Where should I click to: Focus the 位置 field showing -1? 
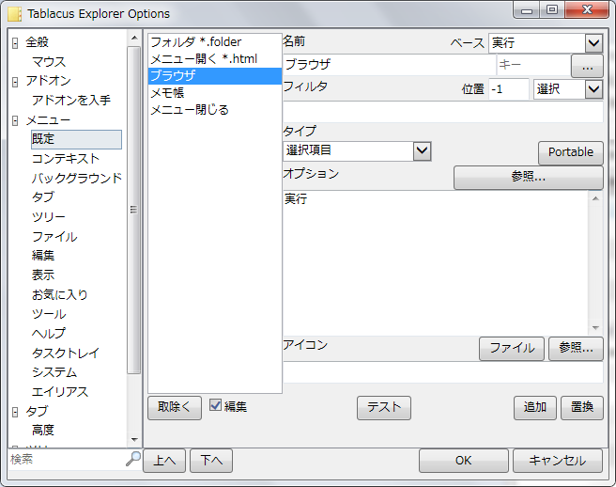point(509,89)
